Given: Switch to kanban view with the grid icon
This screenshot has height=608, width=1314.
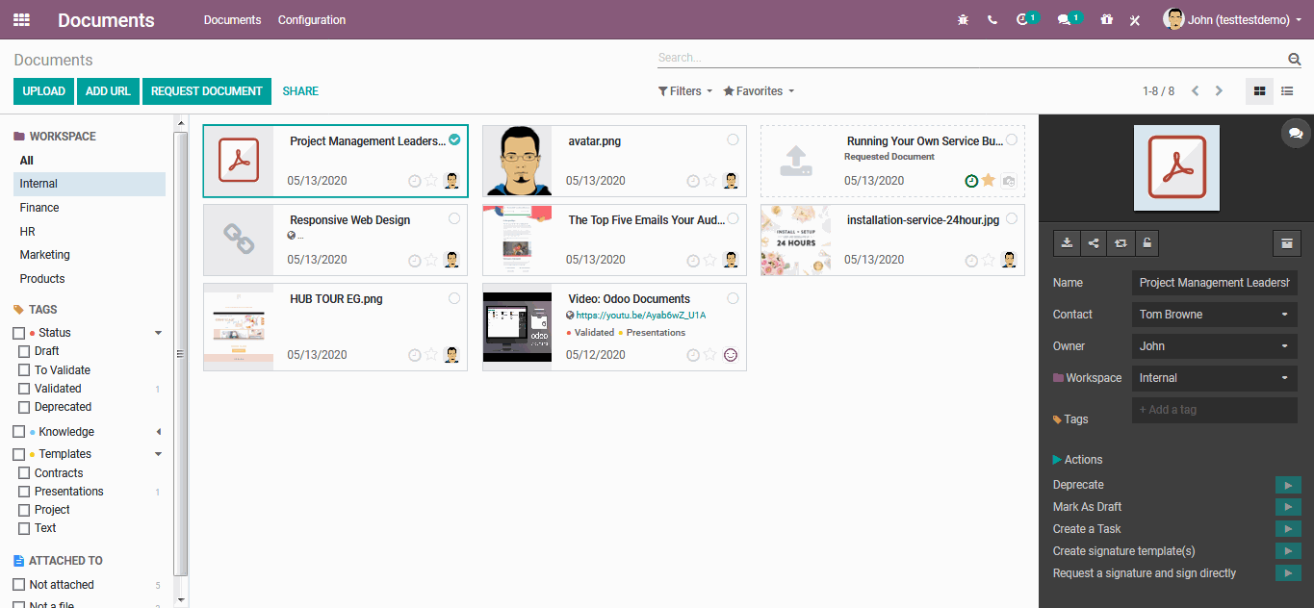Looking at the screenshot, I should tap(1259, 90).
